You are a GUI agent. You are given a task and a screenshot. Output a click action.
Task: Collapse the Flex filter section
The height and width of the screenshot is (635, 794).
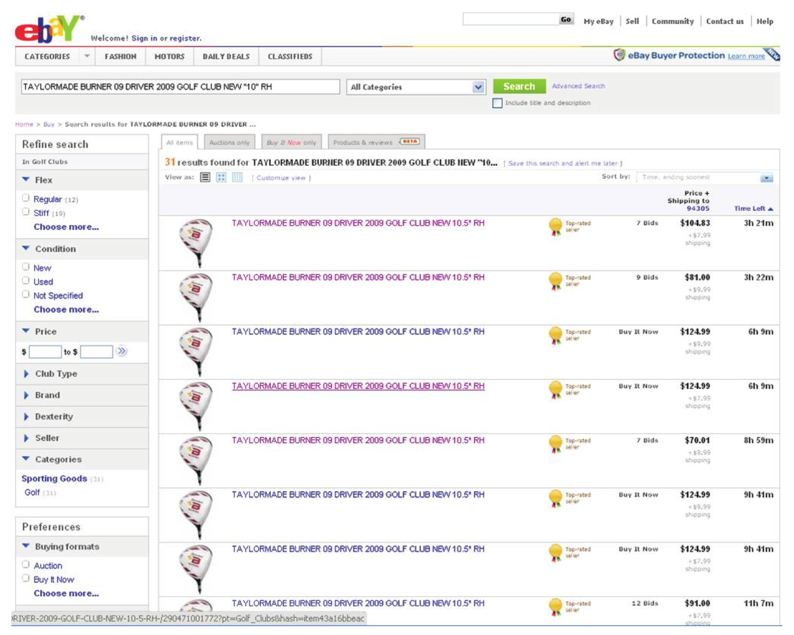(26, 179)
